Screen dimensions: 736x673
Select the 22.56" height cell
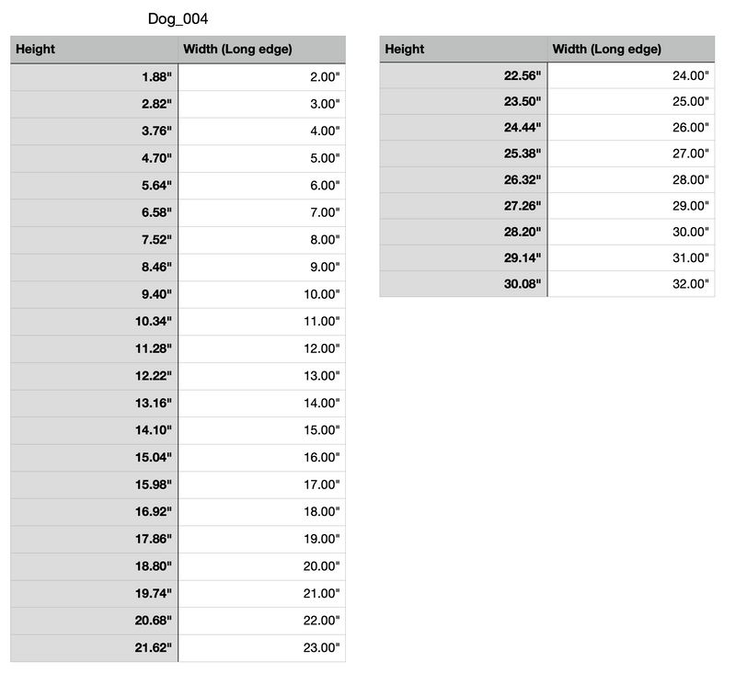click(464, 75)
